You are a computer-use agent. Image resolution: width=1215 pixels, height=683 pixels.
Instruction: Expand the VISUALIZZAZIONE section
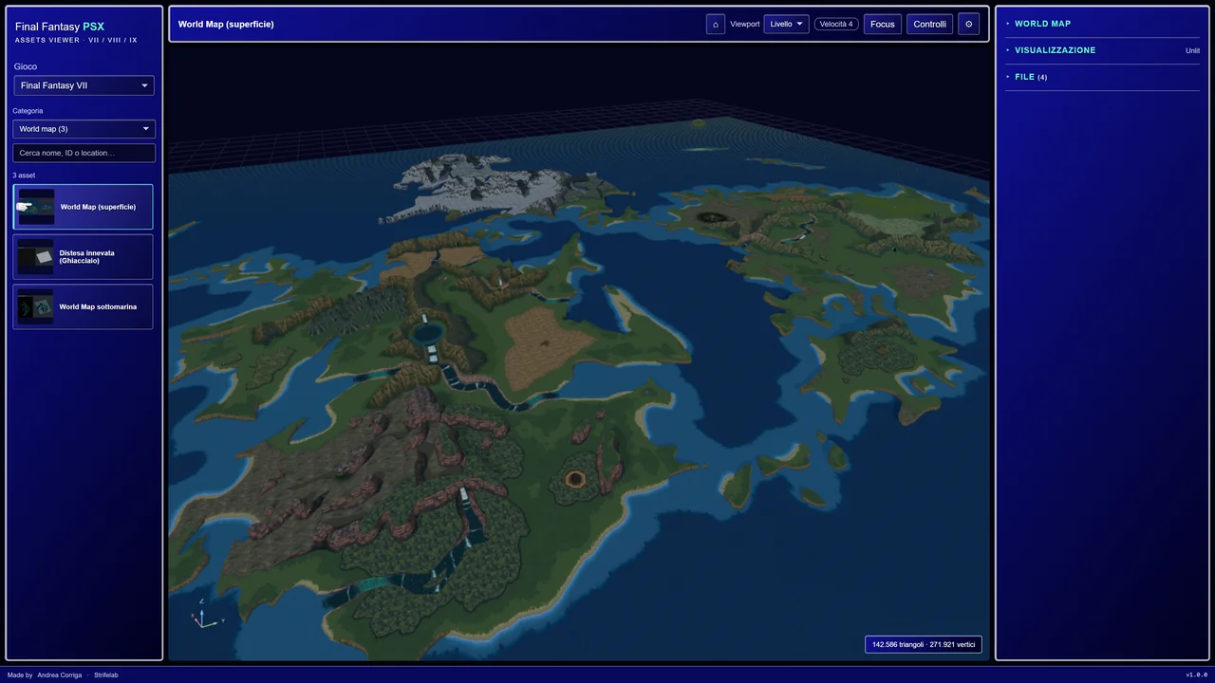pyautogui.click(x=1102, y=50)
